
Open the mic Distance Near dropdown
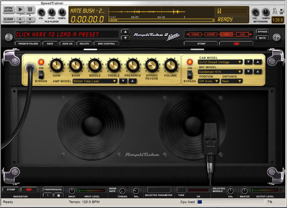pos(232,81)
